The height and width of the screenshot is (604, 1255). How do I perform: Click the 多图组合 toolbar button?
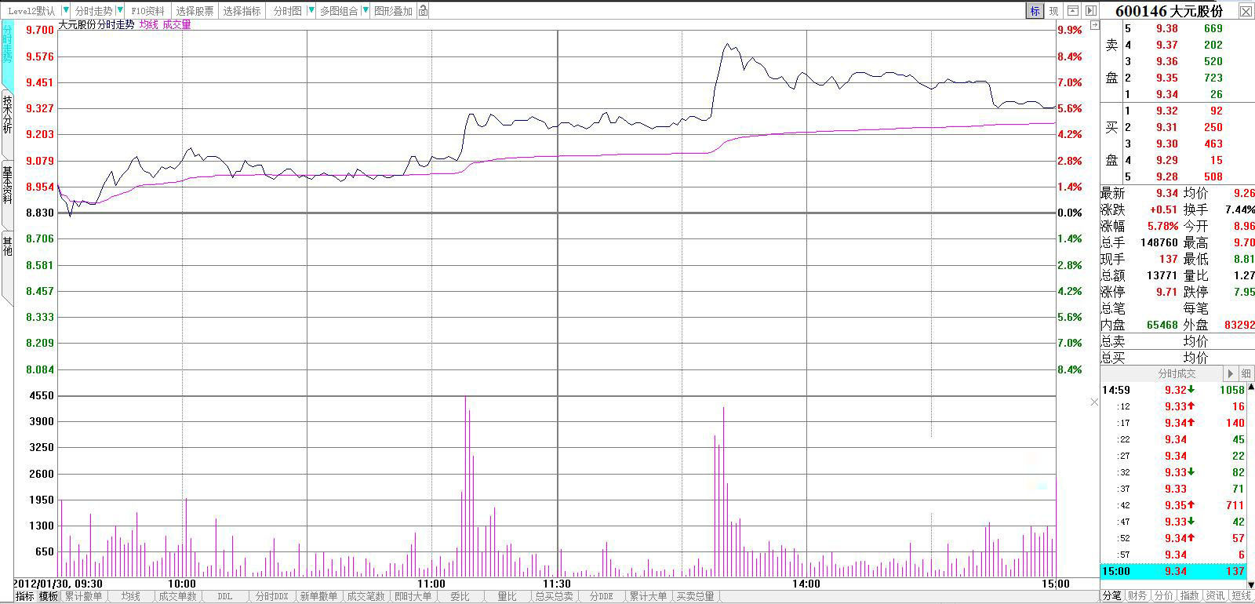click(339, 11)
